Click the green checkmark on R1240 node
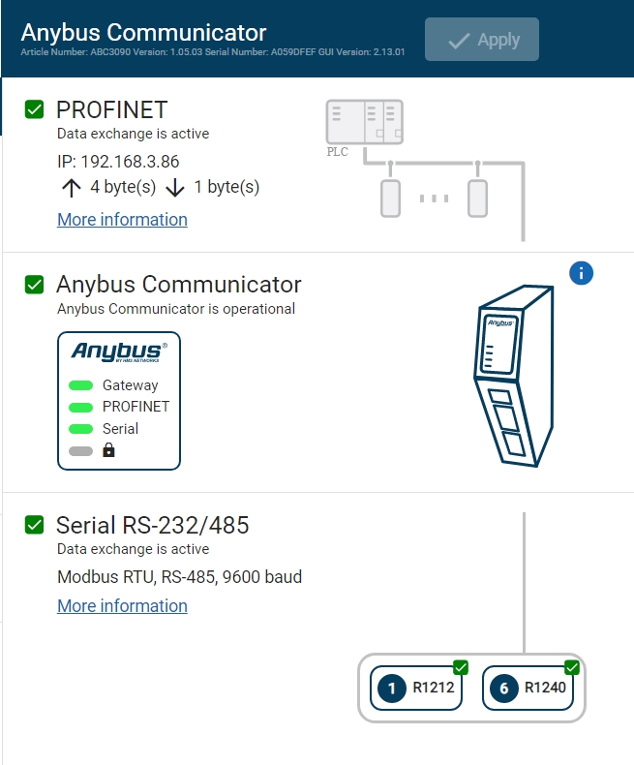The width and height of the screenshot is (634, 765). 572,667
